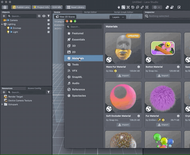Toggle the Light object checkbox
190x155 pixels.
[x=48, y=32]
